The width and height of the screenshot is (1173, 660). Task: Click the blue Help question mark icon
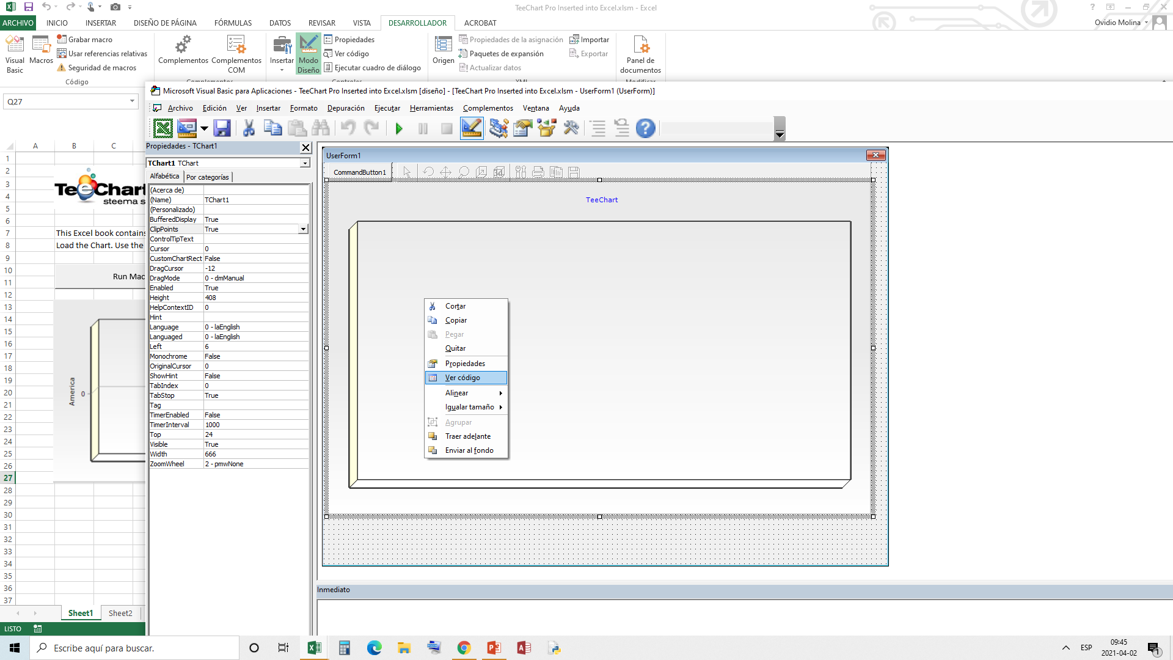[645, 128]
